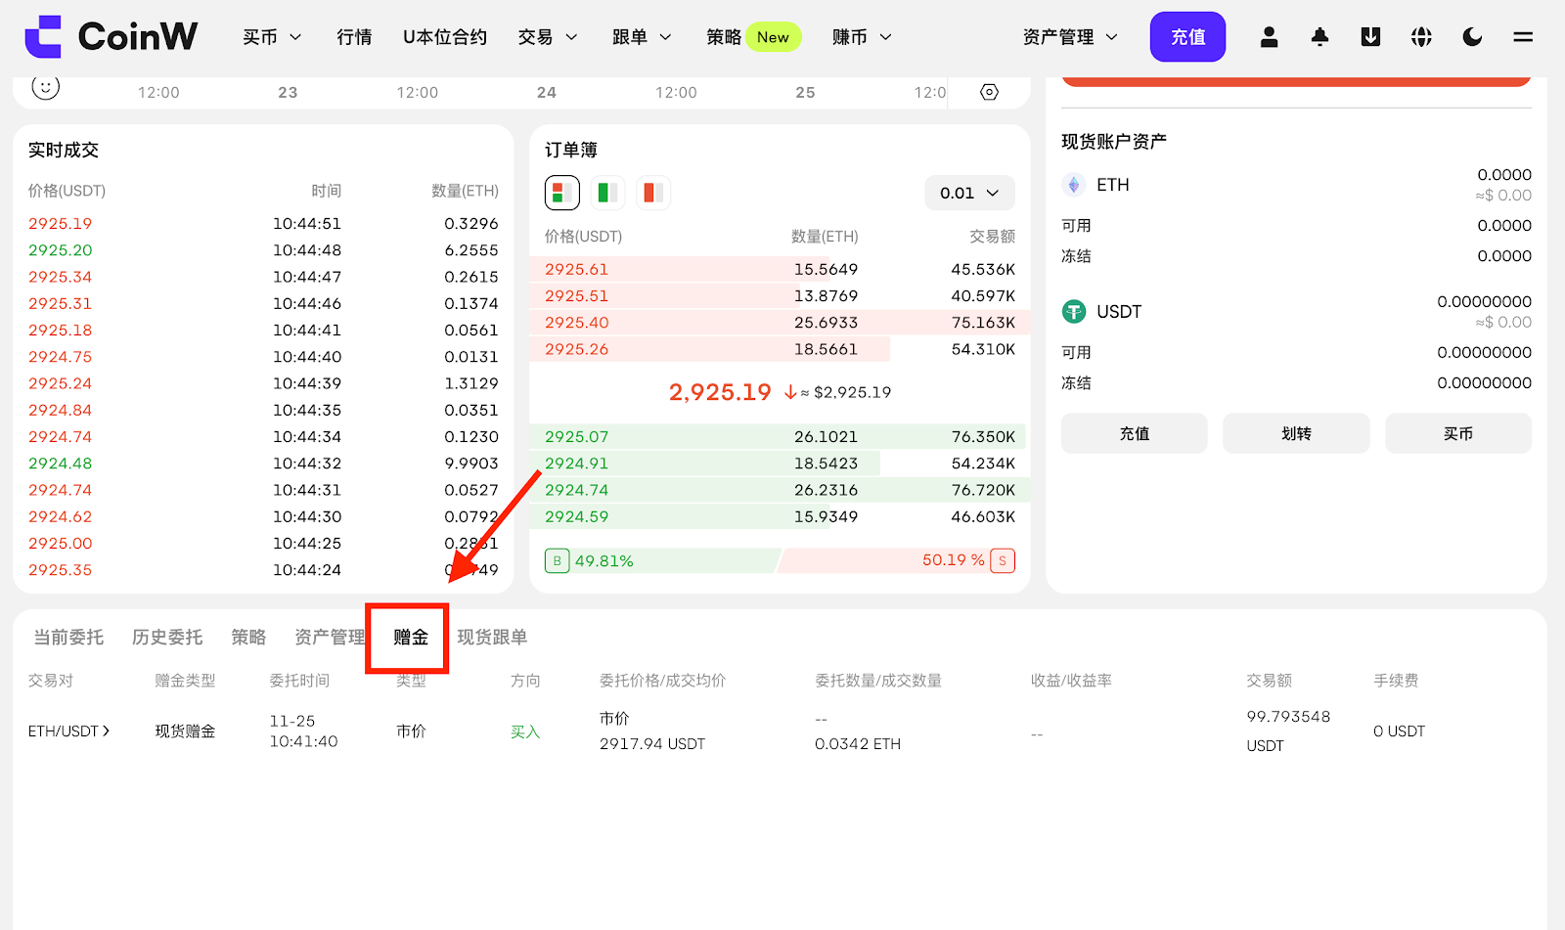Click the trade row at 10:44:32
The height and width of the screenshot is (930, 1565).
(x=263, y=464)
